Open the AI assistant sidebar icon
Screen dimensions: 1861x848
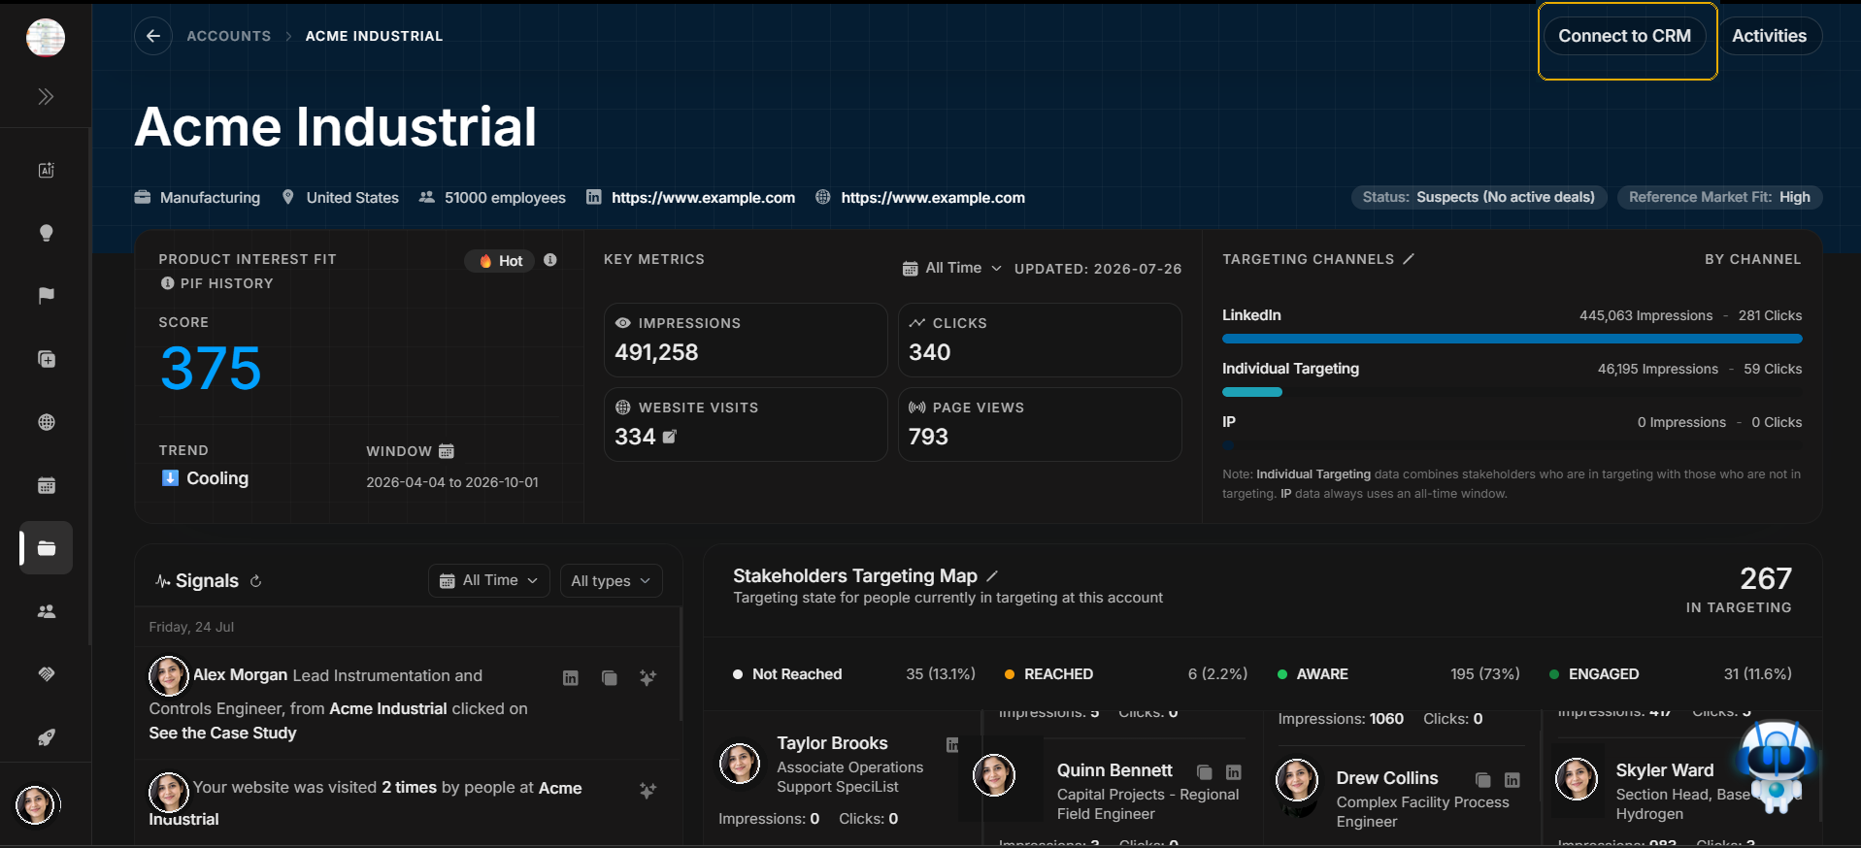(46, 170)
